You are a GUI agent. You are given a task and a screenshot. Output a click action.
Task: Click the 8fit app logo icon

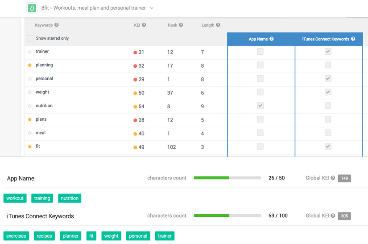32,8
